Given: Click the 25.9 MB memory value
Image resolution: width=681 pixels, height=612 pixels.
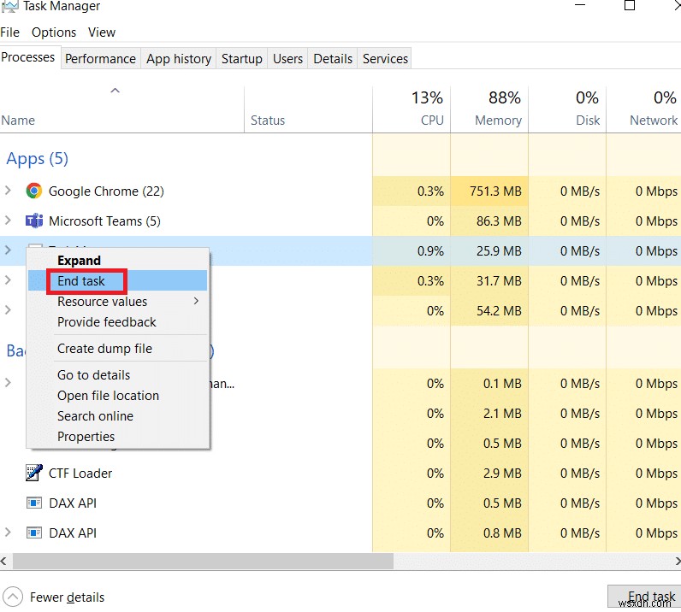Looking at the screenshot, I should (x=499, y=251).
